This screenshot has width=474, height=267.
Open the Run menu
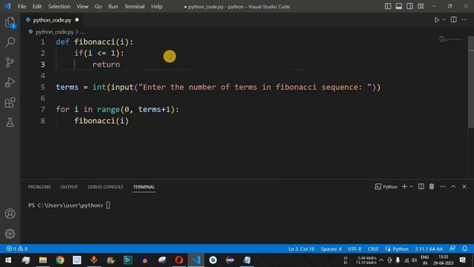coord(113,7)
